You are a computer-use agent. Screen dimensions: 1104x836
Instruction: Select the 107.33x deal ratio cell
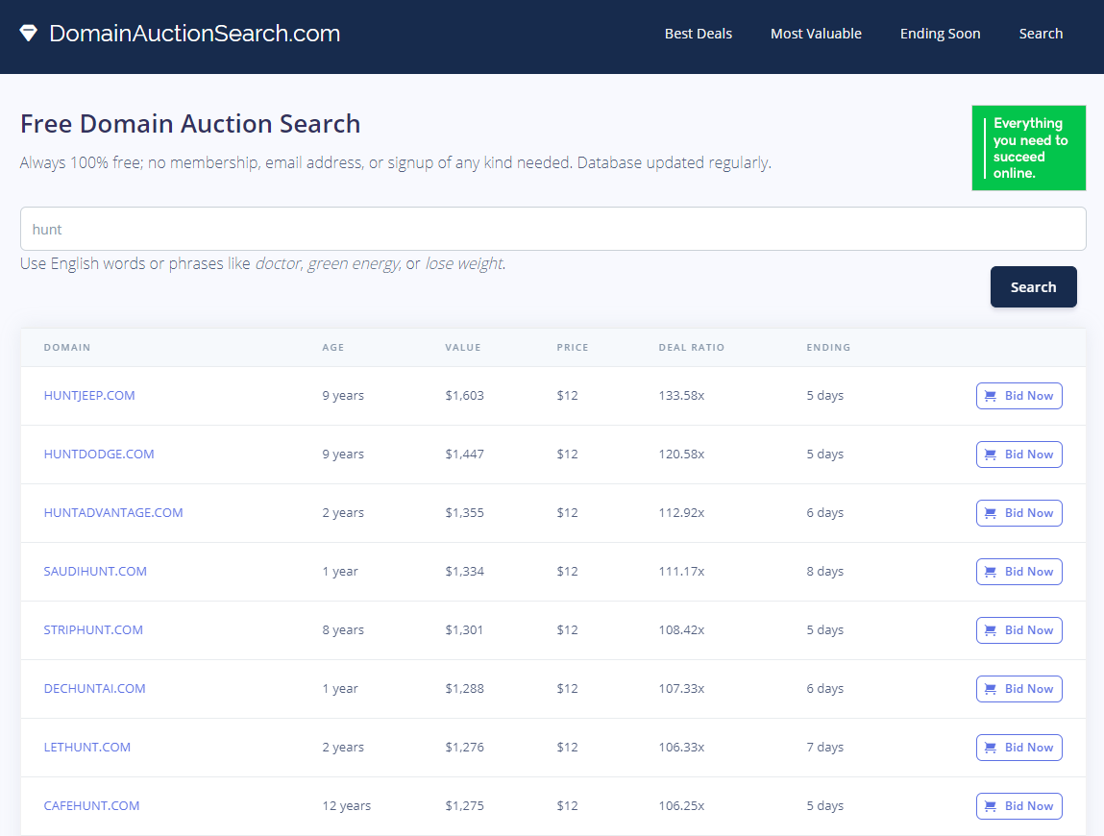tap(681, 688)
